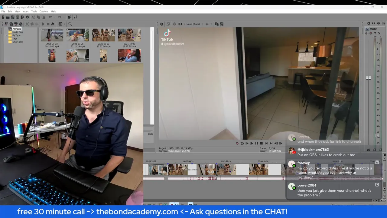Click the Copy toolbar icon
Screen dimensions: 387x218
38,17
